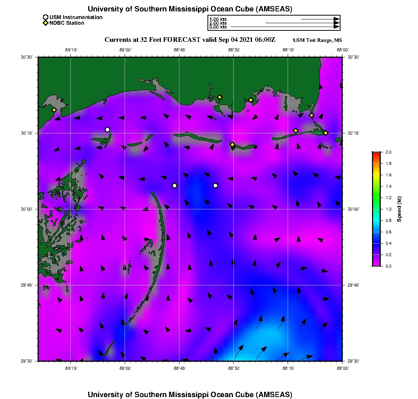Click the 2.00 kts label in the scale legend
This screenshot has width=418, height=399.
(218, 23)
